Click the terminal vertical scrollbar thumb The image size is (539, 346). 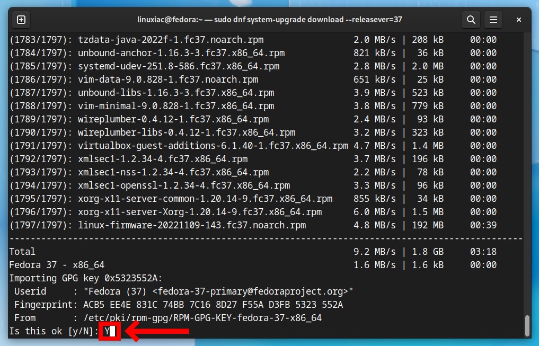528,326
